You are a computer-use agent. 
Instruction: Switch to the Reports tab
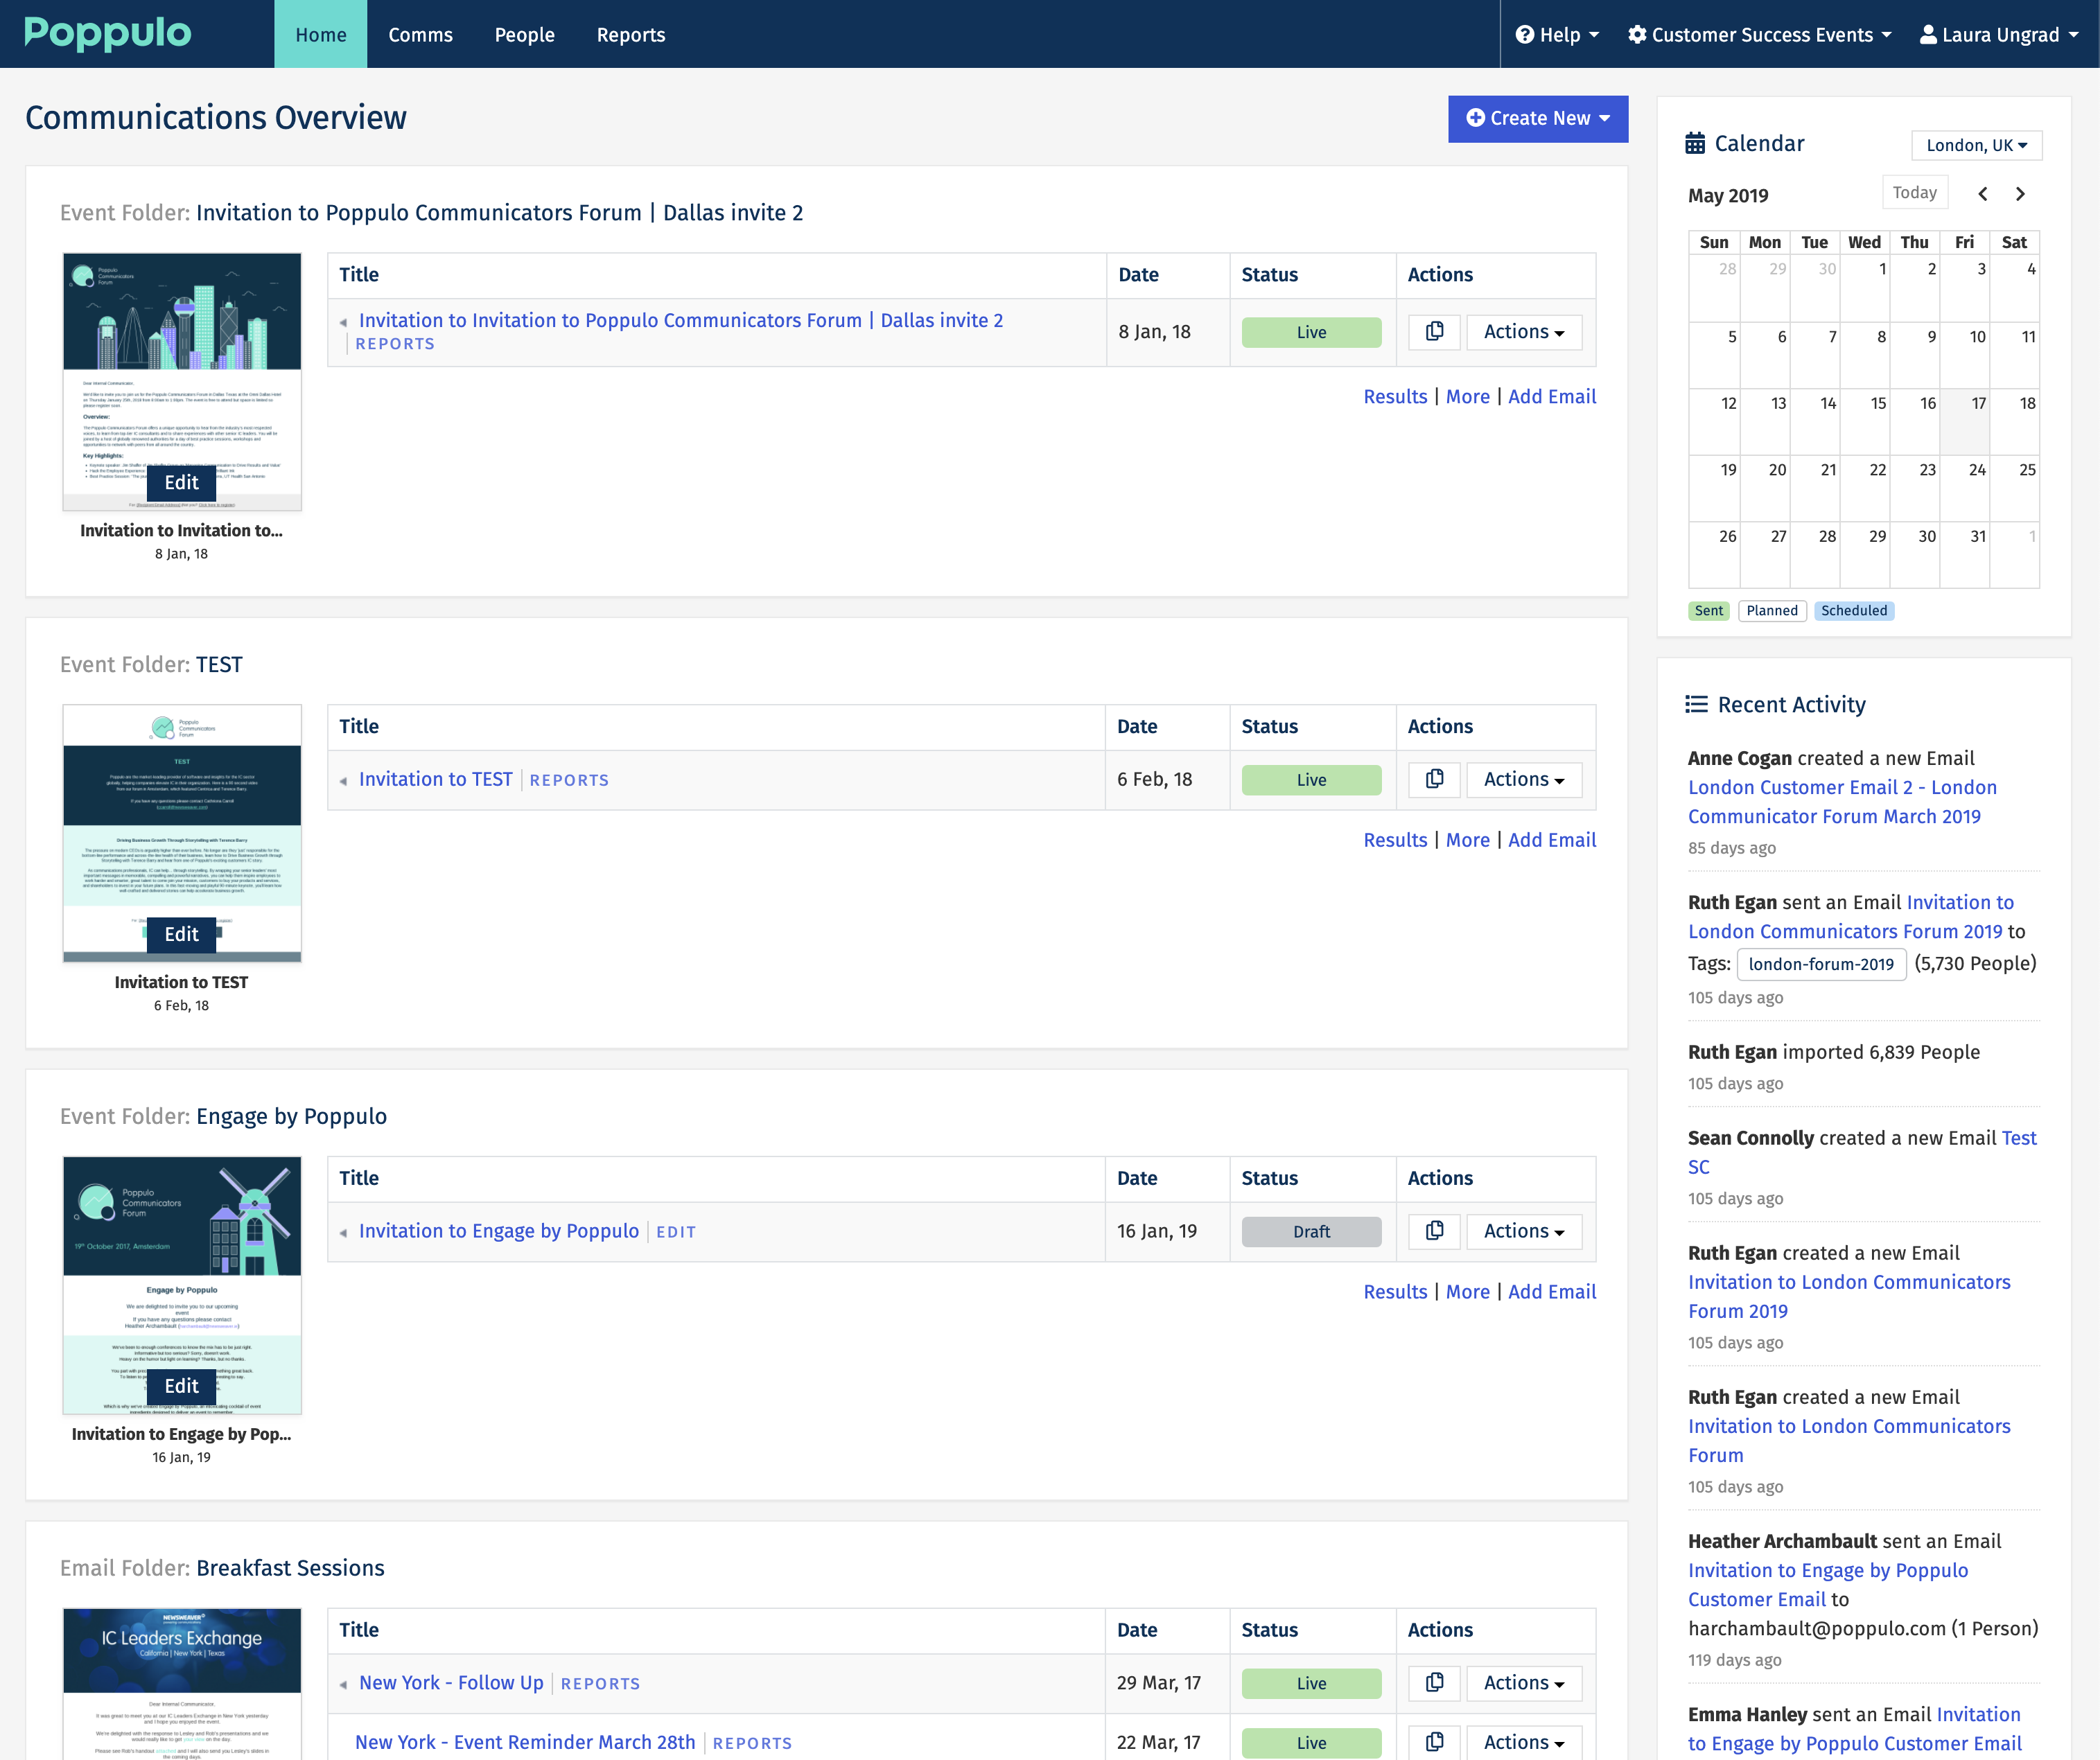631,34
